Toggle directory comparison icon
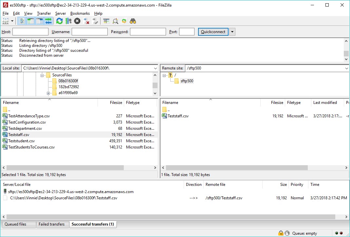Viewport: 350px width, 237px height. tap(115, 21)
